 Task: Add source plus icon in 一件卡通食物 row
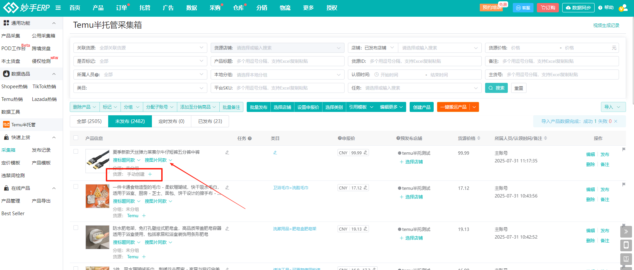click(144, 216)
